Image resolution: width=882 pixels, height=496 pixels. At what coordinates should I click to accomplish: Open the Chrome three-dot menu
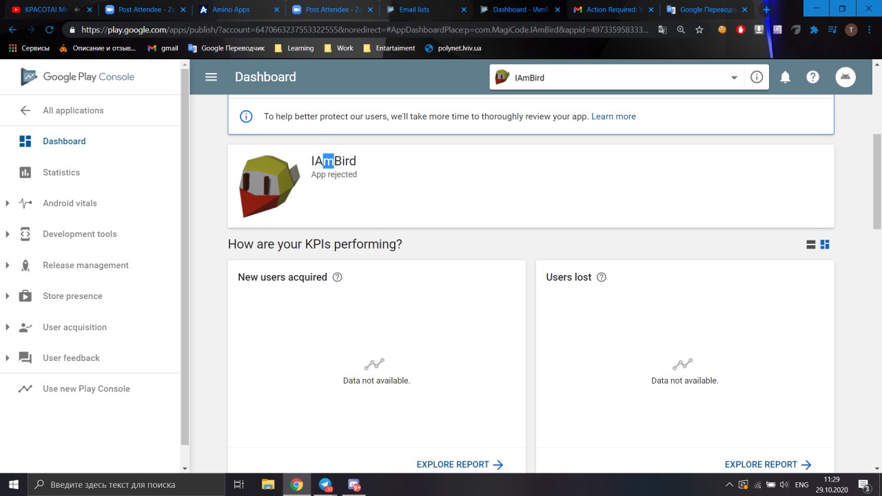coord(870,30)
